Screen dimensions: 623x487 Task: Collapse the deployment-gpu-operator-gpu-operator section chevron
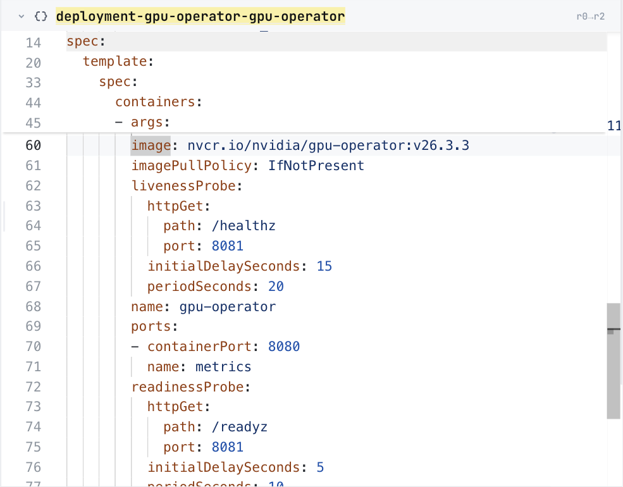[x=22, y=16]
